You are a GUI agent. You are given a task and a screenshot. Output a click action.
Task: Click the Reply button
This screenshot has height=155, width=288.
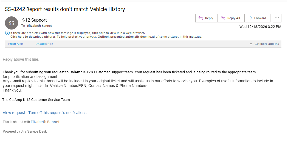(x=207, y=18)
